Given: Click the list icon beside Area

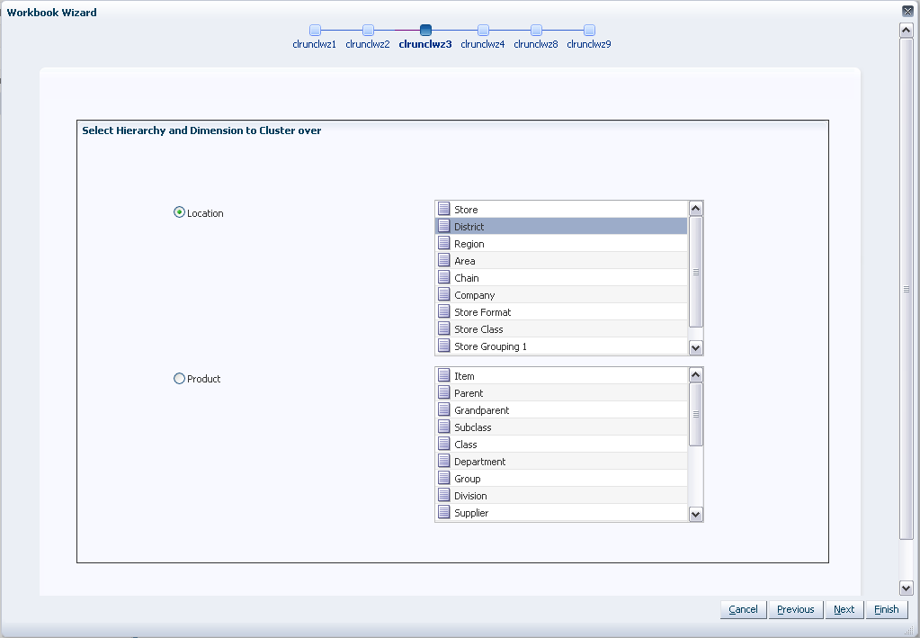Looking at the screenshot, I should click(x=444, y=260).
